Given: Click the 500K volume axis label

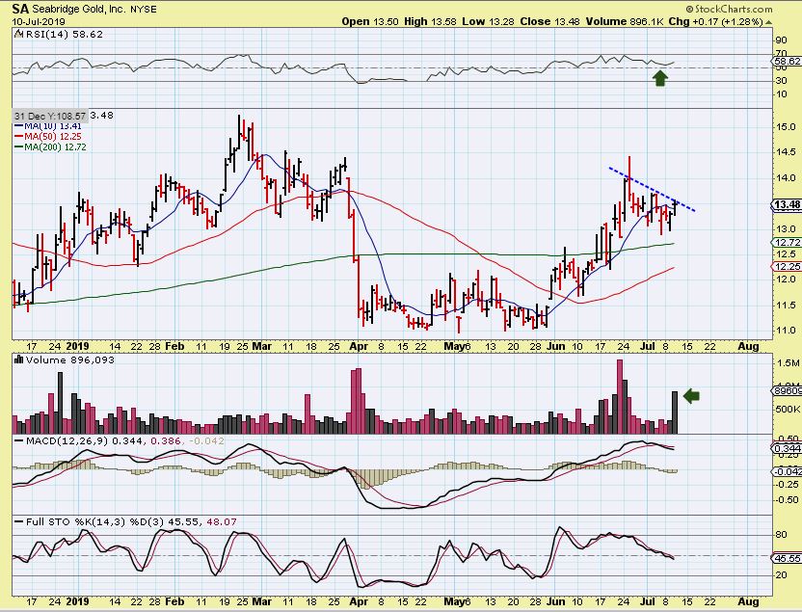Looking at the screenshot, I should 789,410.
